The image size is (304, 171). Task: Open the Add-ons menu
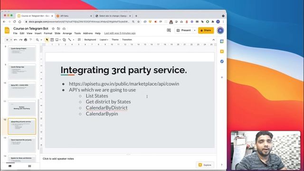[88, 33]
